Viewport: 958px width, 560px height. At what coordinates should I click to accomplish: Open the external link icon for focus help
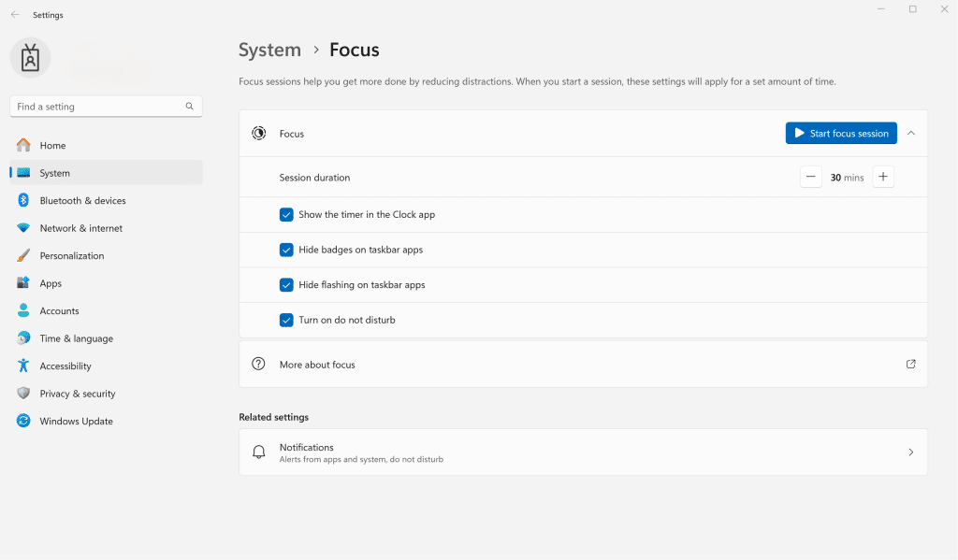click(910, 364)
